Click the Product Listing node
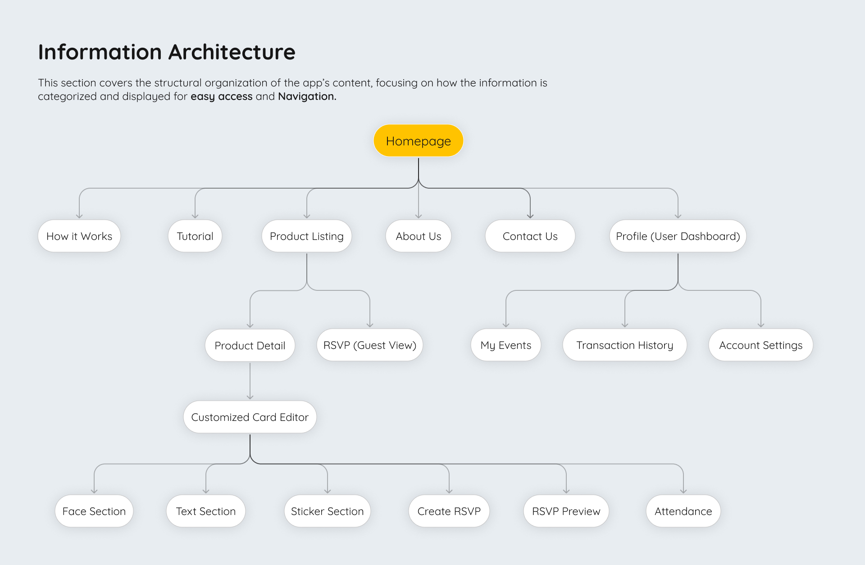865x565 pixels. [306, 236]
